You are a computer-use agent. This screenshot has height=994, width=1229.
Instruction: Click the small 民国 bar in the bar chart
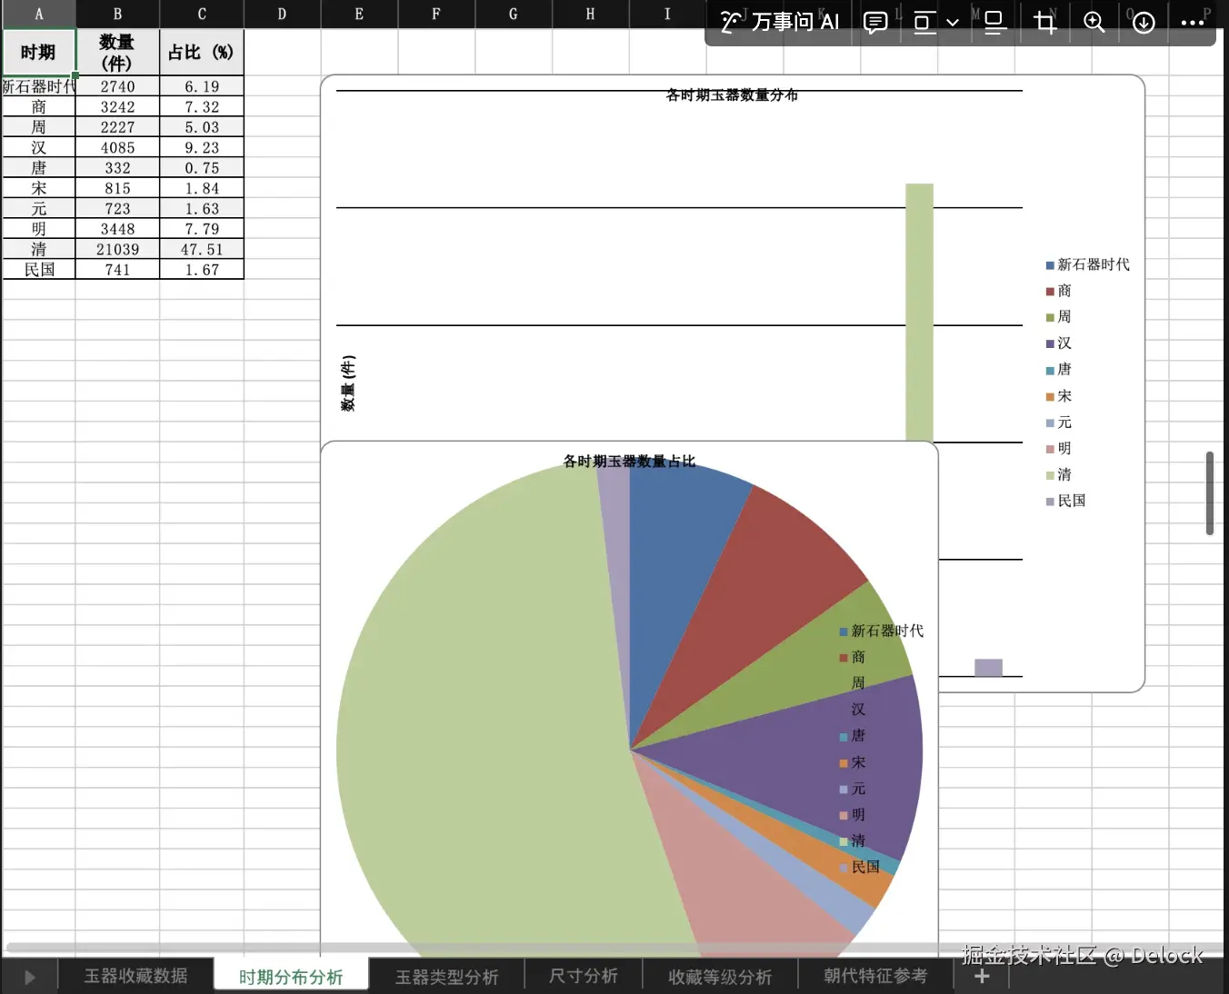(988, 668)
